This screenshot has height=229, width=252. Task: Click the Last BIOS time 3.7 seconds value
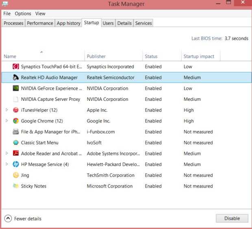click(237, 38)
